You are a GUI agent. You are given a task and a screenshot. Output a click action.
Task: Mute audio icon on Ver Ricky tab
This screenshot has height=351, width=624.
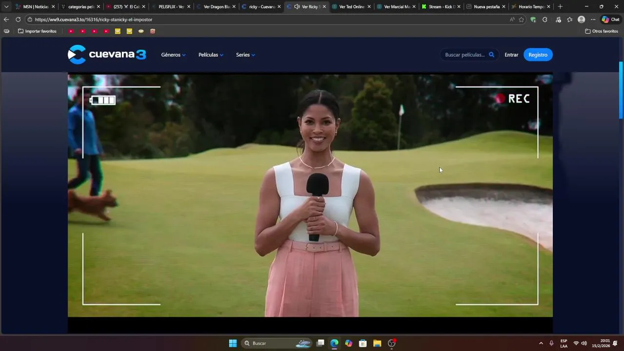(x=297, y=7)
